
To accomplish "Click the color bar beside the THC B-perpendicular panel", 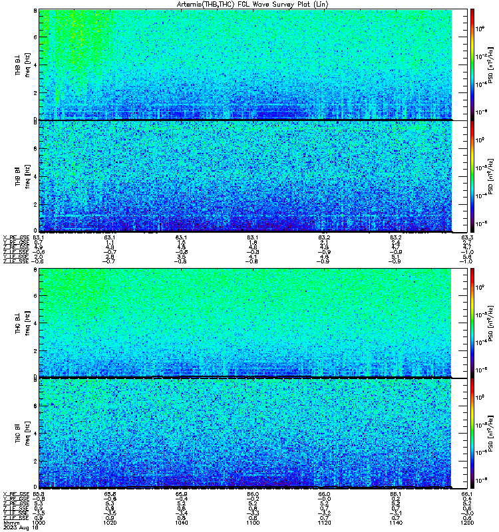I will 472,323.
